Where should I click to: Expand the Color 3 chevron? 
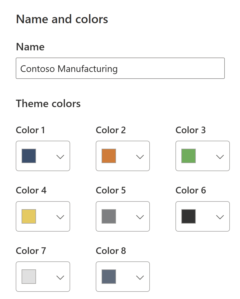[x=220, y=157]
